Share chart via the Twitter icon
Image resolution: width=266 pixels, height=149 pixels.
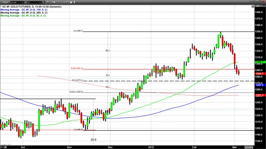[x=71, y=2]
